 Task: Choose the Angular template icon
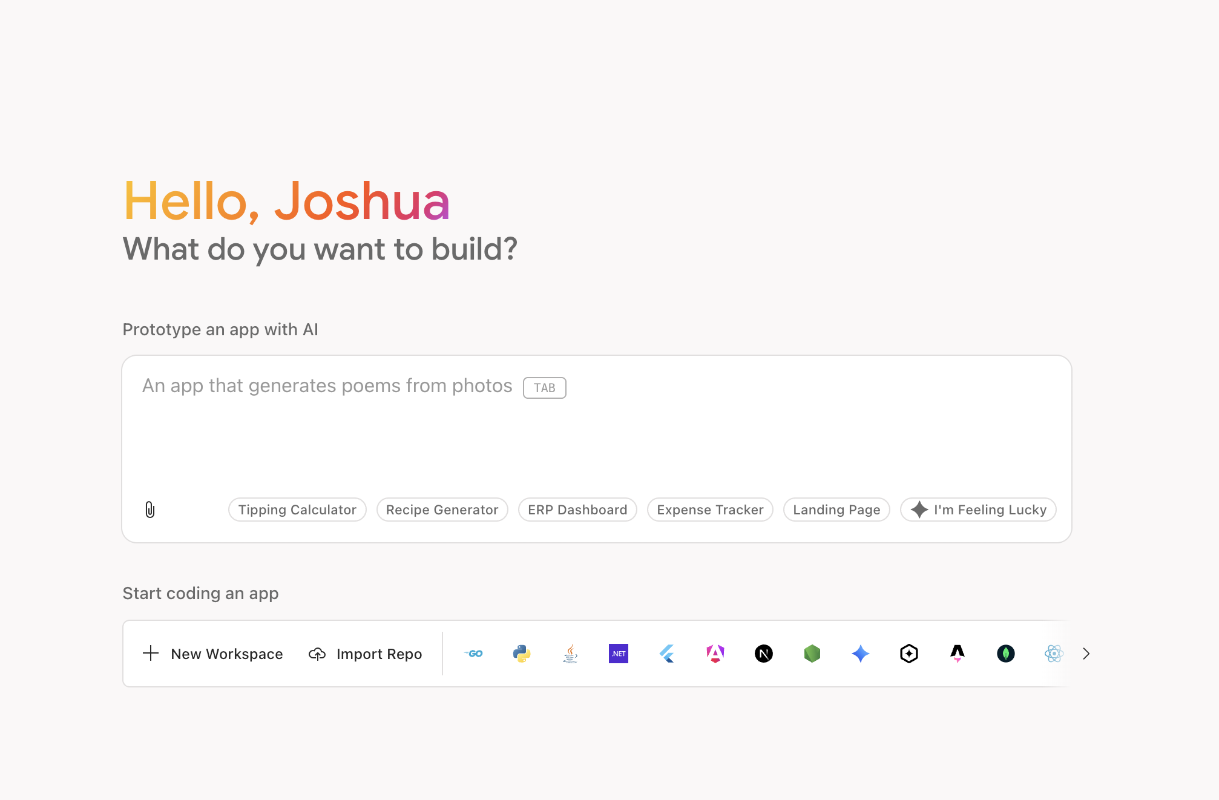(x=716, y=654)
